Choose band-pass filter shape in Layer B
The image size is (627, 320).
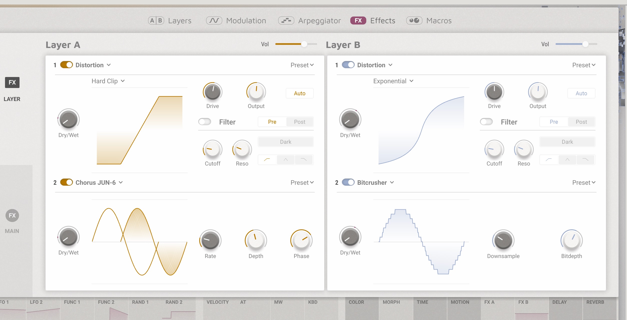click(567, 159)
